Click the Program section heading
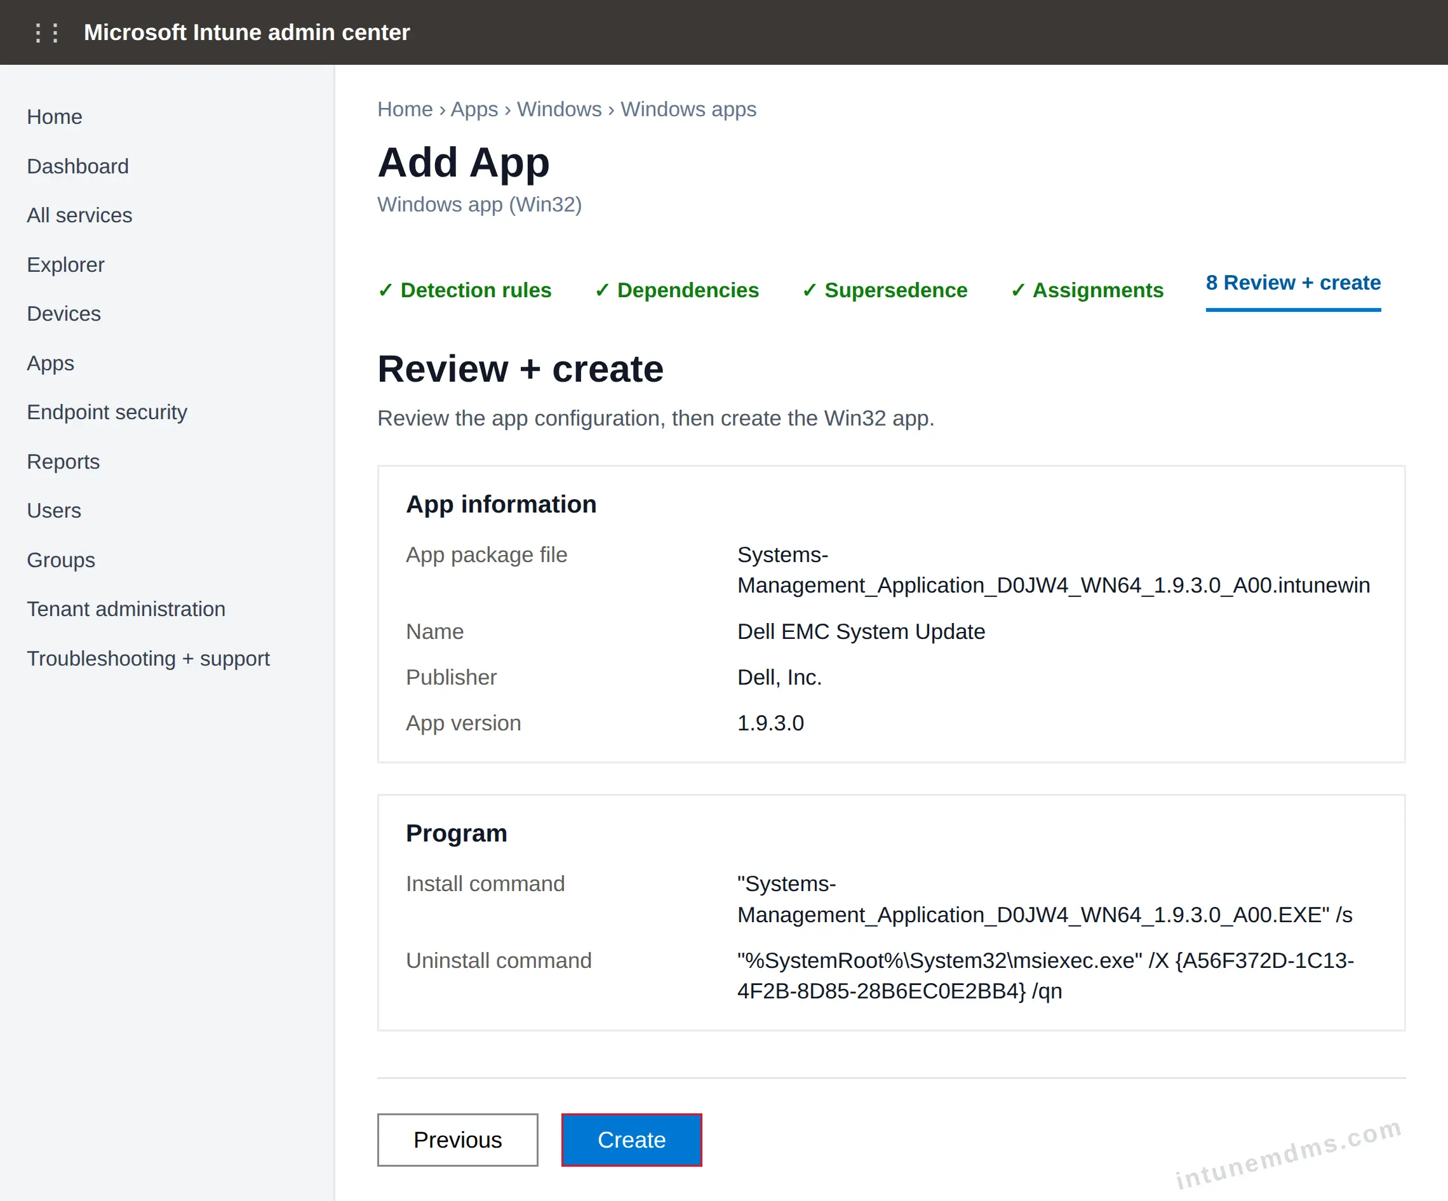This screenshot has width=1448, height=1201. click(457, 833)
